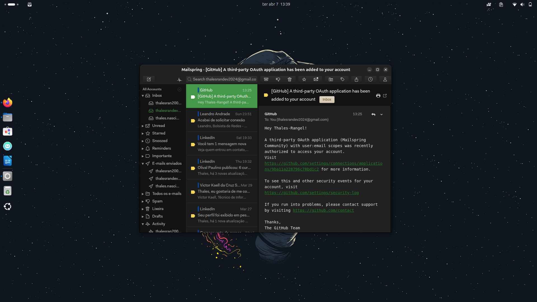Print the open email thread

click(378, 96)
